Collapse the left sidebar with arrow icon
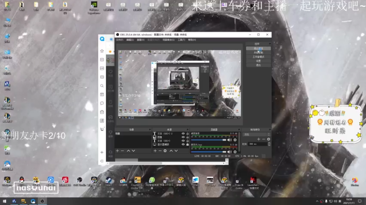 pyautogui.click(x=102, y=161)
